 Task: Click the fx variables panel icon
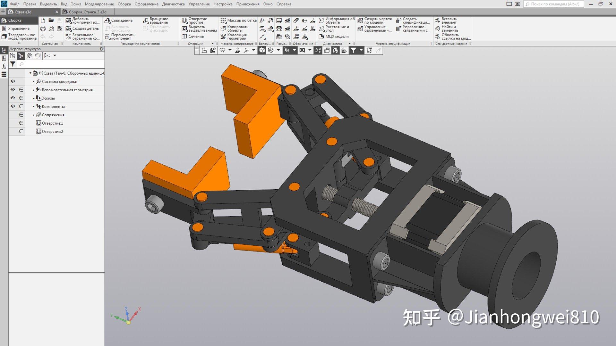click(4, 66)
